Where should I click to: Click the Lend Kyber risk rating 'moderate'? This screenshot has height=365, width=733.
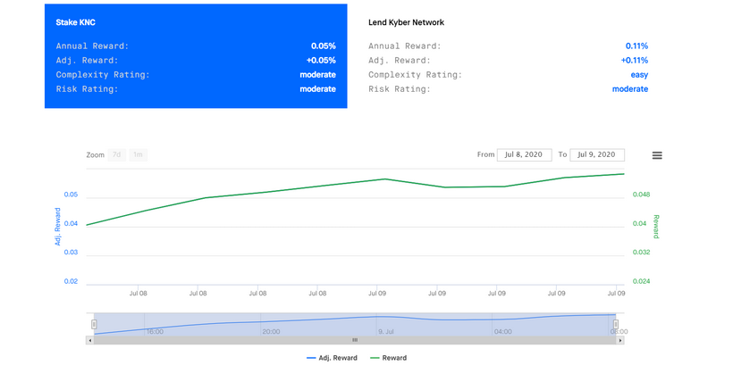point(629,89)
